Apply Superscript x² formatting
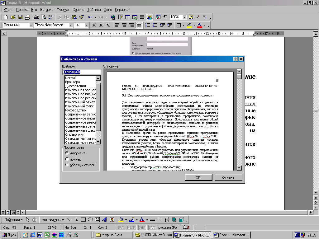 [x=198, y=17]
